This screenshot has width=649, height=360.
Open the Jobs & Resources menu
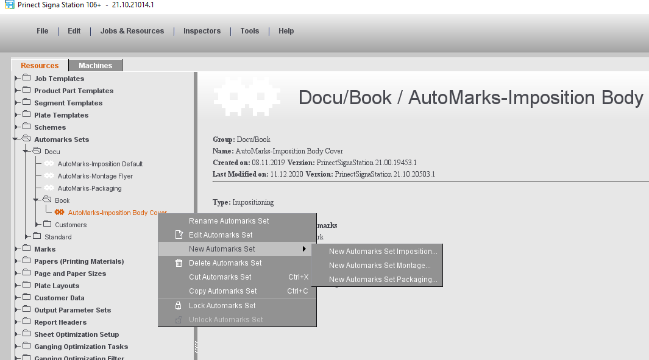pyautogui.click(x=132, y=31)
